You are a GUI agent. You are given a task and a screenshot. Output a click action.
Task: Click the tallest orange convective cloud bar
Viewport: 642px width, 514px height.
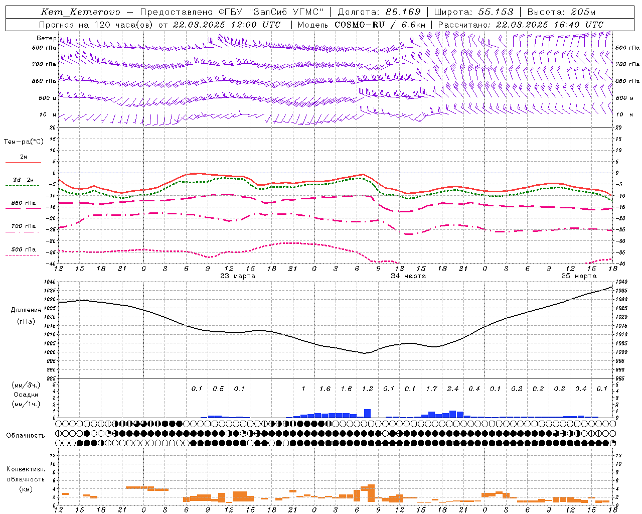[371, 493]
